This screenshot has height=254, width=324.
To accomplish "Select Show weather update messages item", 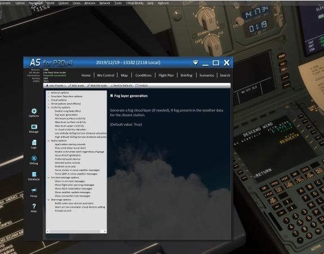I will pyautogui.click(x=73, y=192).
